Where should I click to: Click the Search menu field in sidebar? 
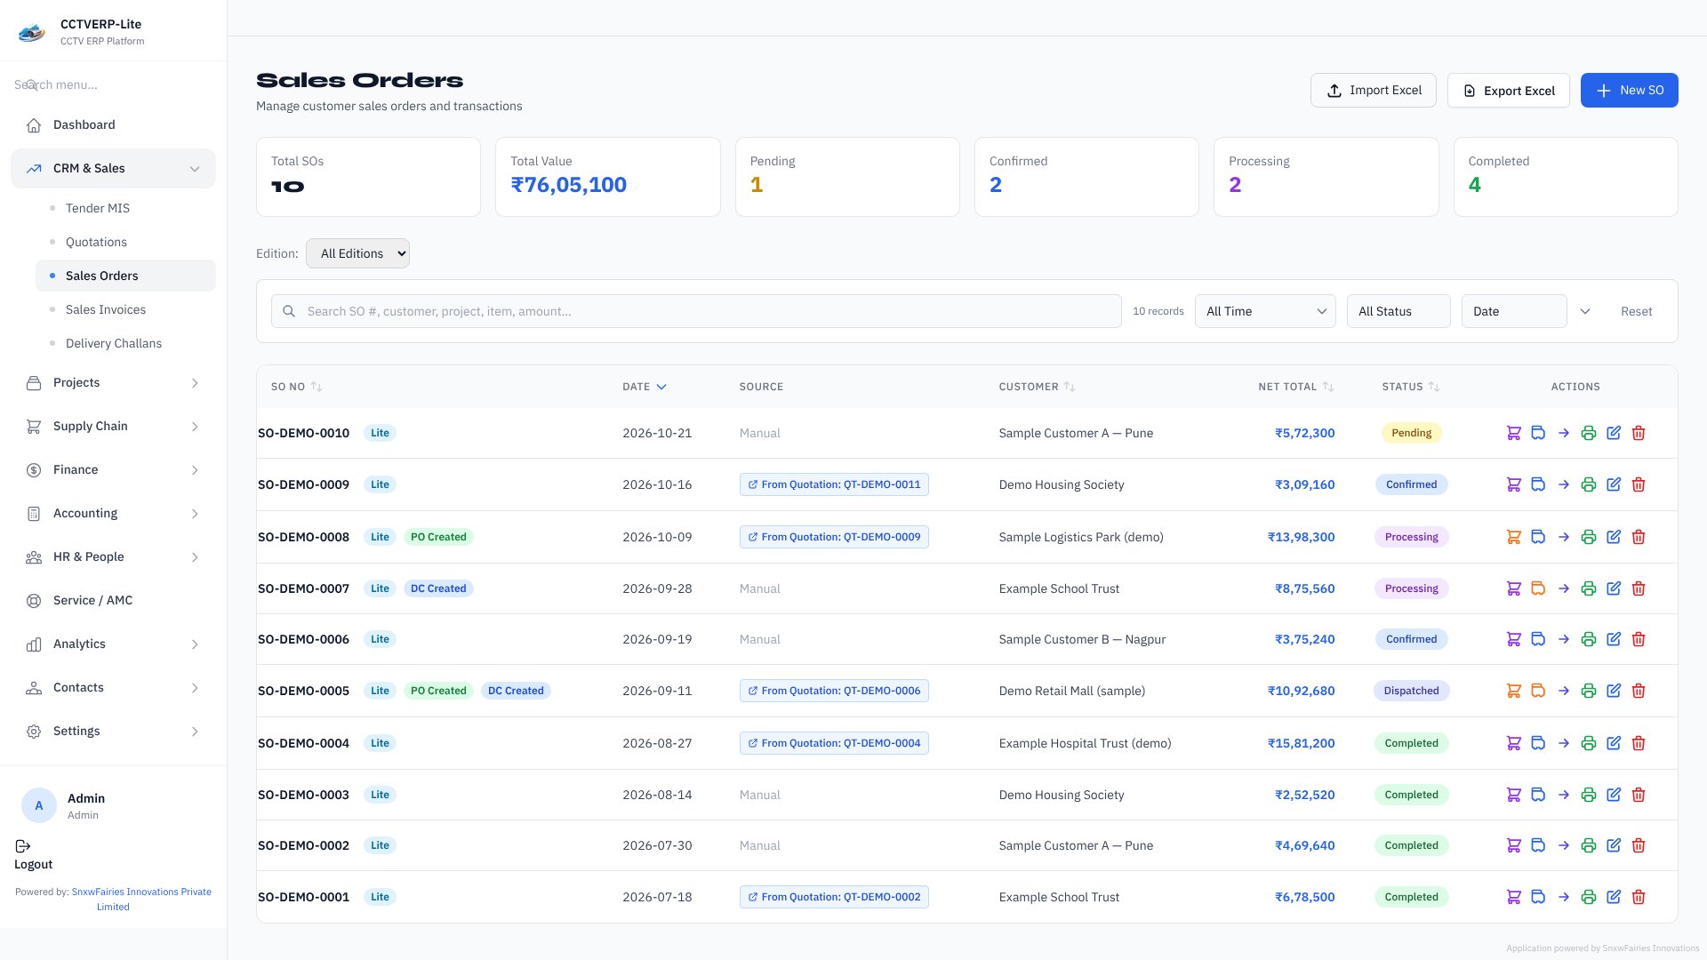(x=113, y=84)
